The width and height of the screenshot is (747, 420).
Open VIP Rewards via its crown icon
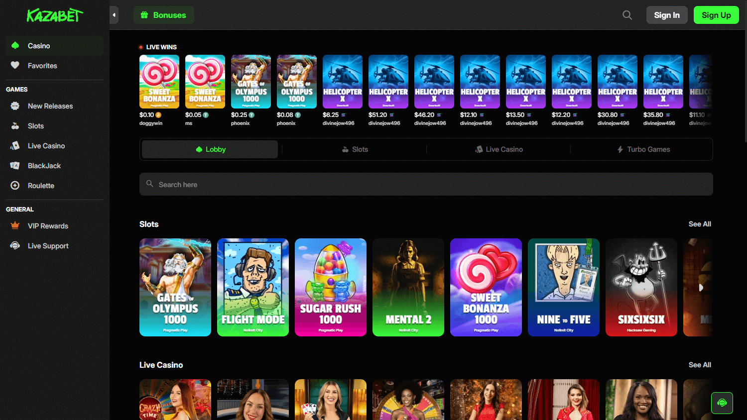click(x=15, y=225)
